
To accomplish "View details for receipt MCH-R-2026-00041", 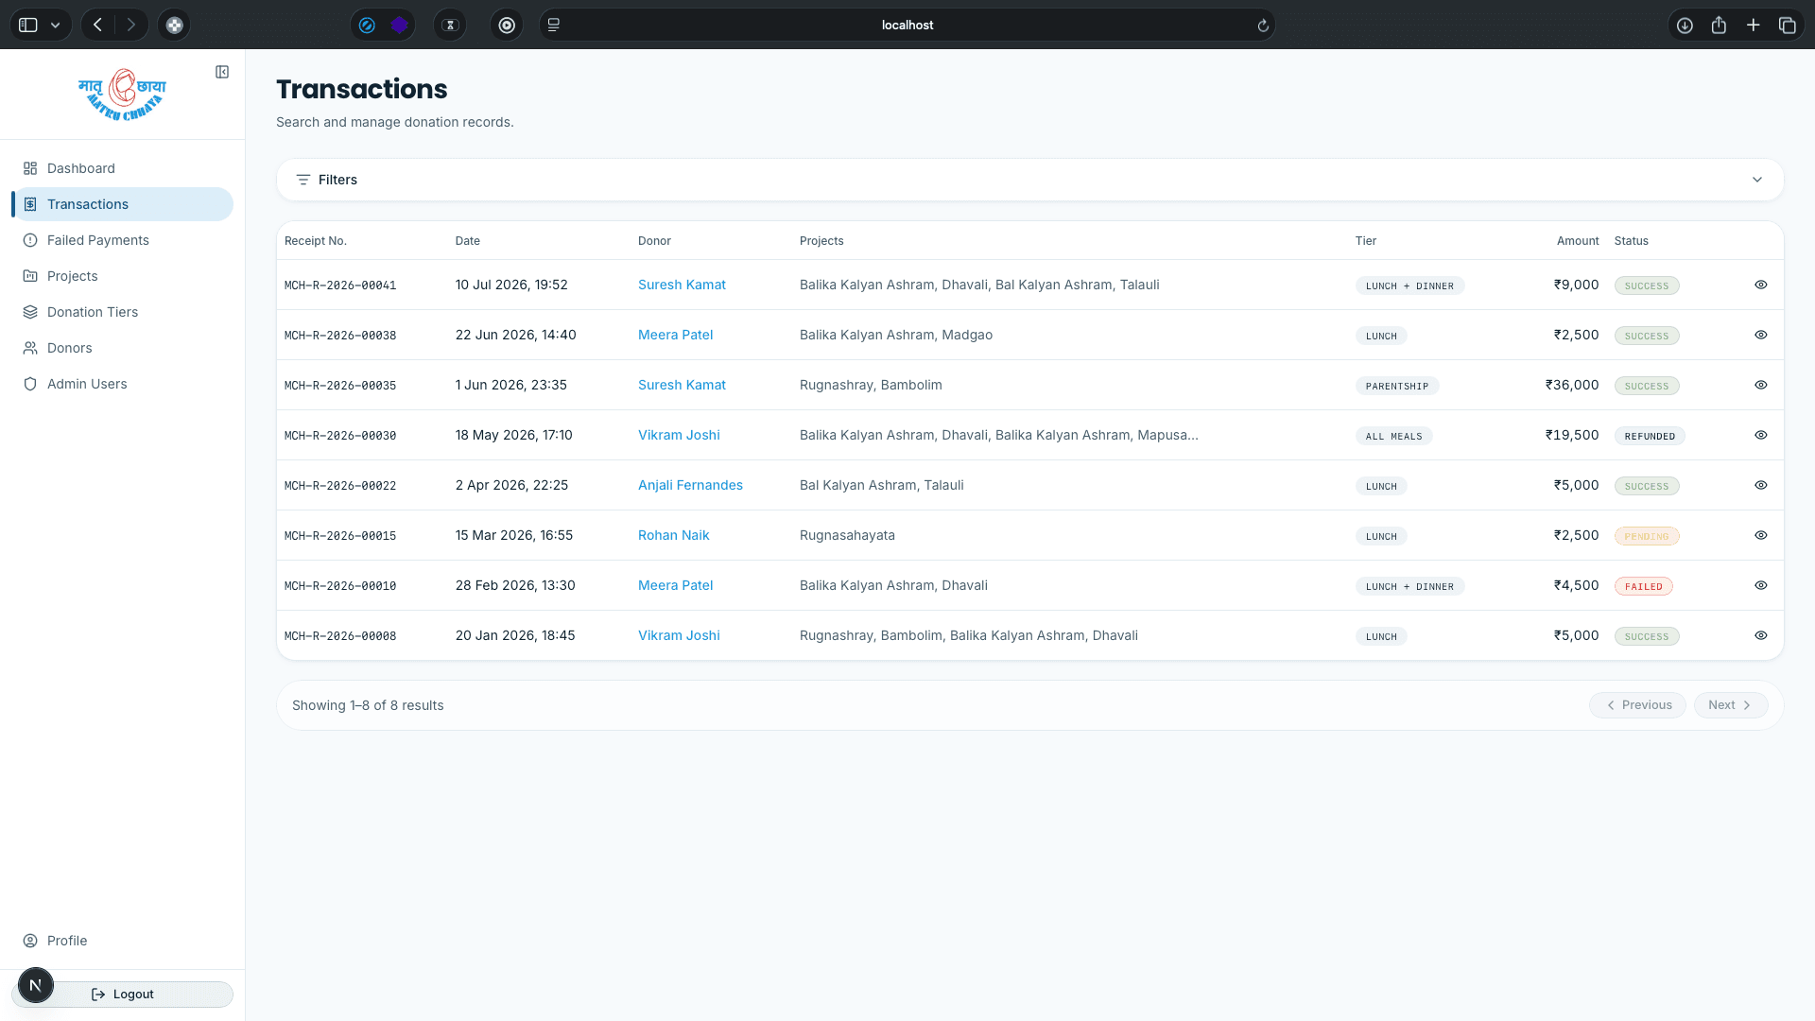I will pos(1761,285).
